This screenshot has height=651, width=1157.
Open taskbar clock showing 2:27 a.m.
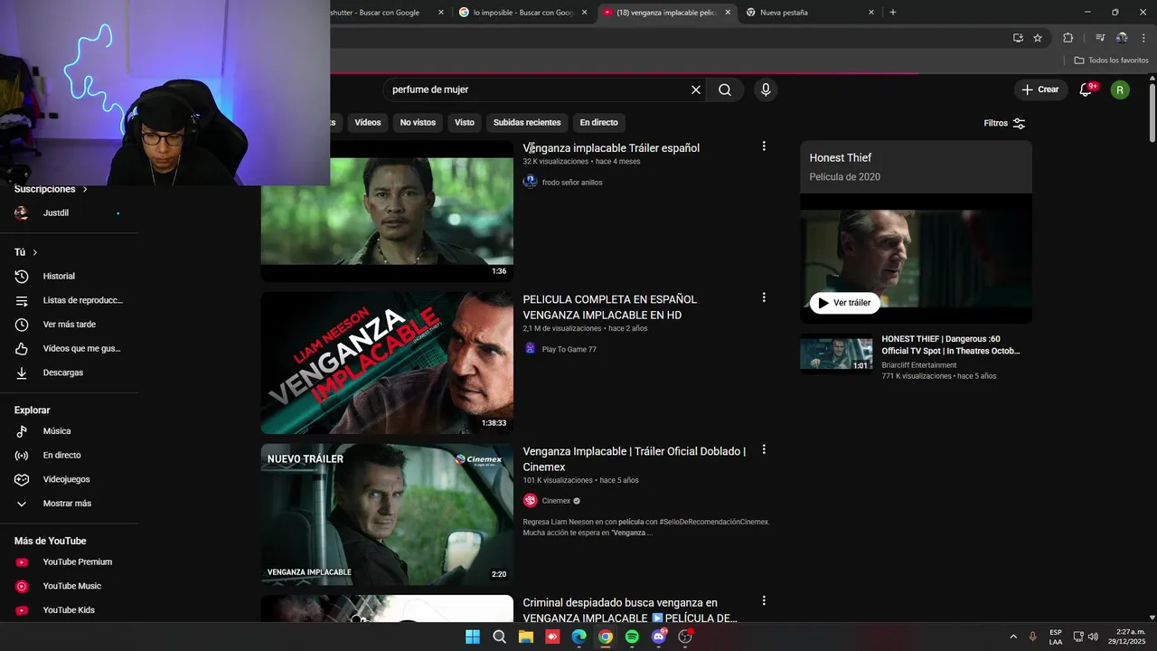(1127, 637)
